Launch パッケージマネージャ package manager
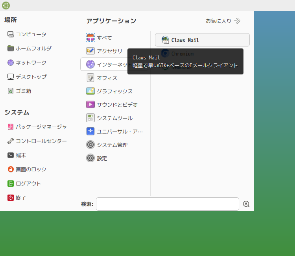Image resolution: width=295 pixels, height=256 pixels. [x=37, y=127]
